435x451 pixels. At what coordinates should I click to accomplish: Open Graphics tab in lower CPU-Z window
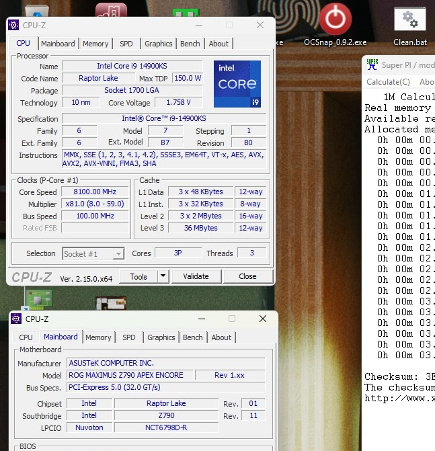[x=161, y=337]
